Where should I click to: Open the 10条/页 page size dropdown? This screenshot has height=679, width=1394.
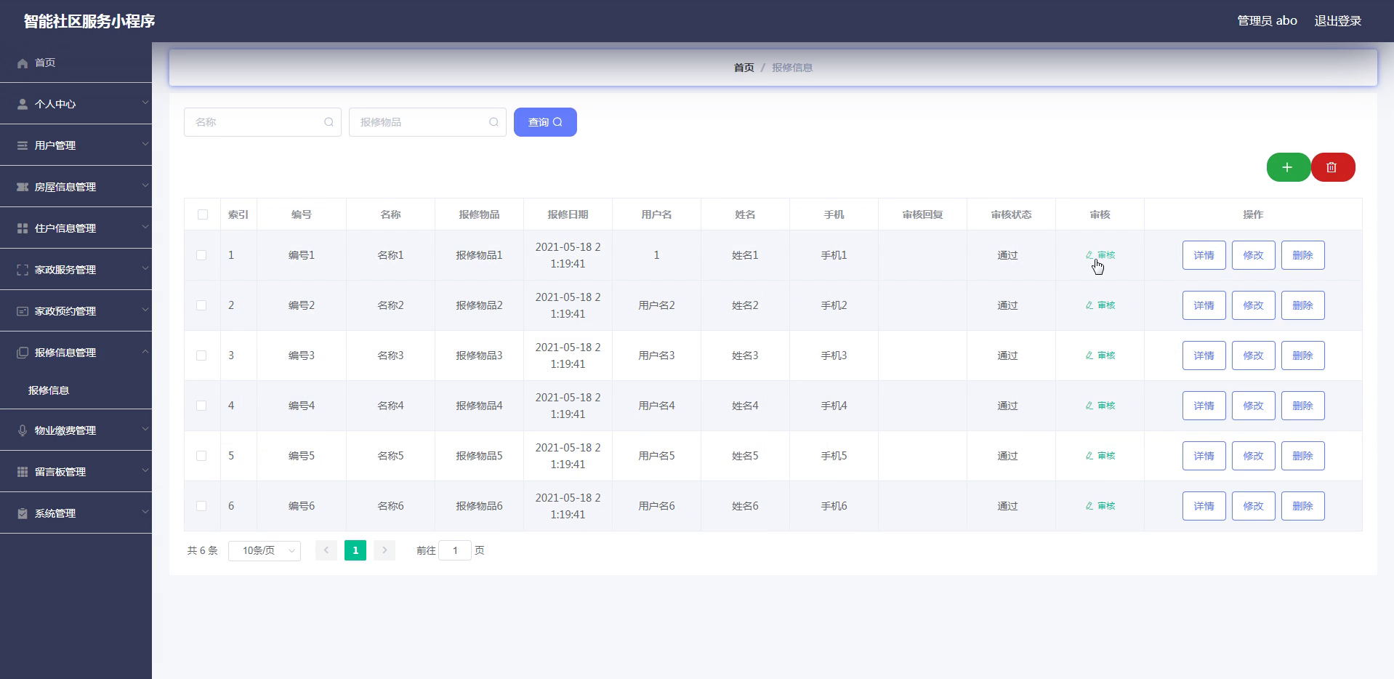pos(265,550)
